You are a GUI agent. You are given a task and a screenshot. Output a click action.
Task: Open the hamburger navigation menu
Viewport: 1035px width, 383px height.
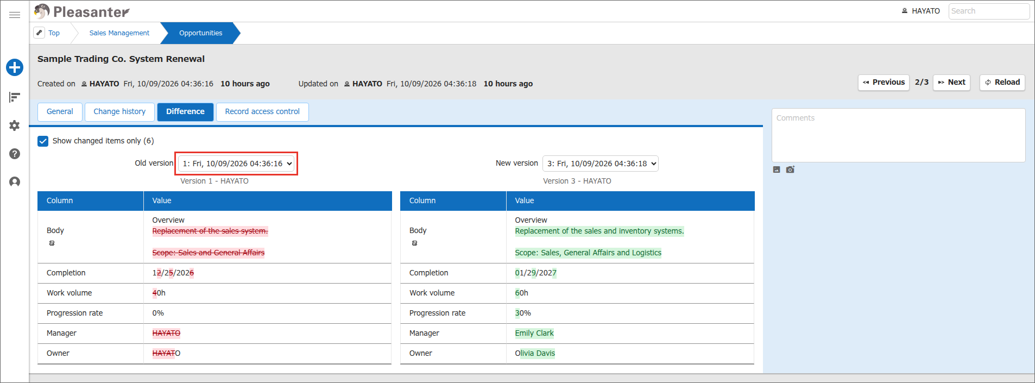point(15,15)
